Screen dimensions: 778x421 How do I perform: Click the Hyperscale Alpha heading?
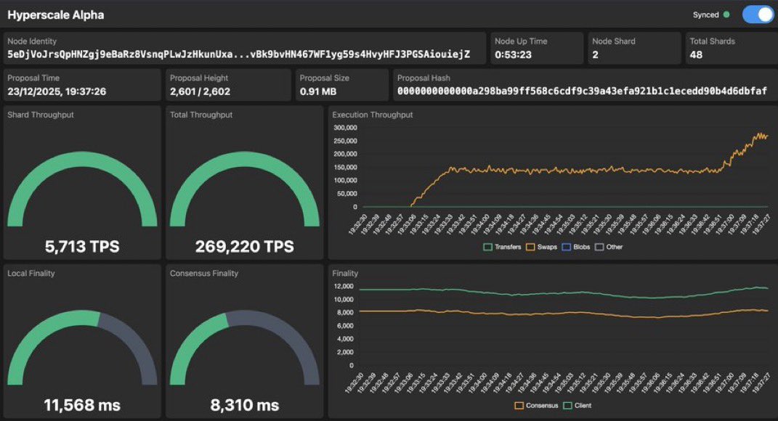click(54, 15)
